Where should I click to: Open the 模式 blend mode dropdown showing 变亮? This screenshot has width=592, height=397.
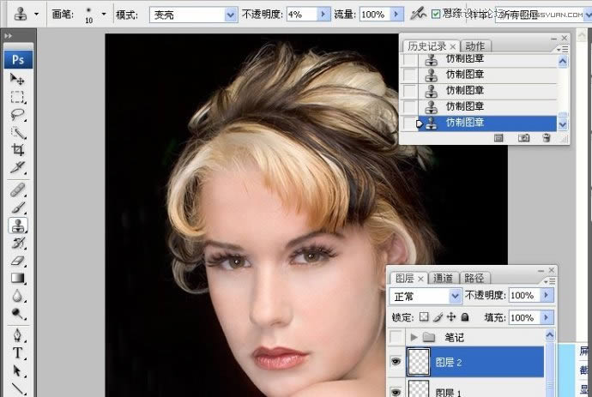point(193,15)
